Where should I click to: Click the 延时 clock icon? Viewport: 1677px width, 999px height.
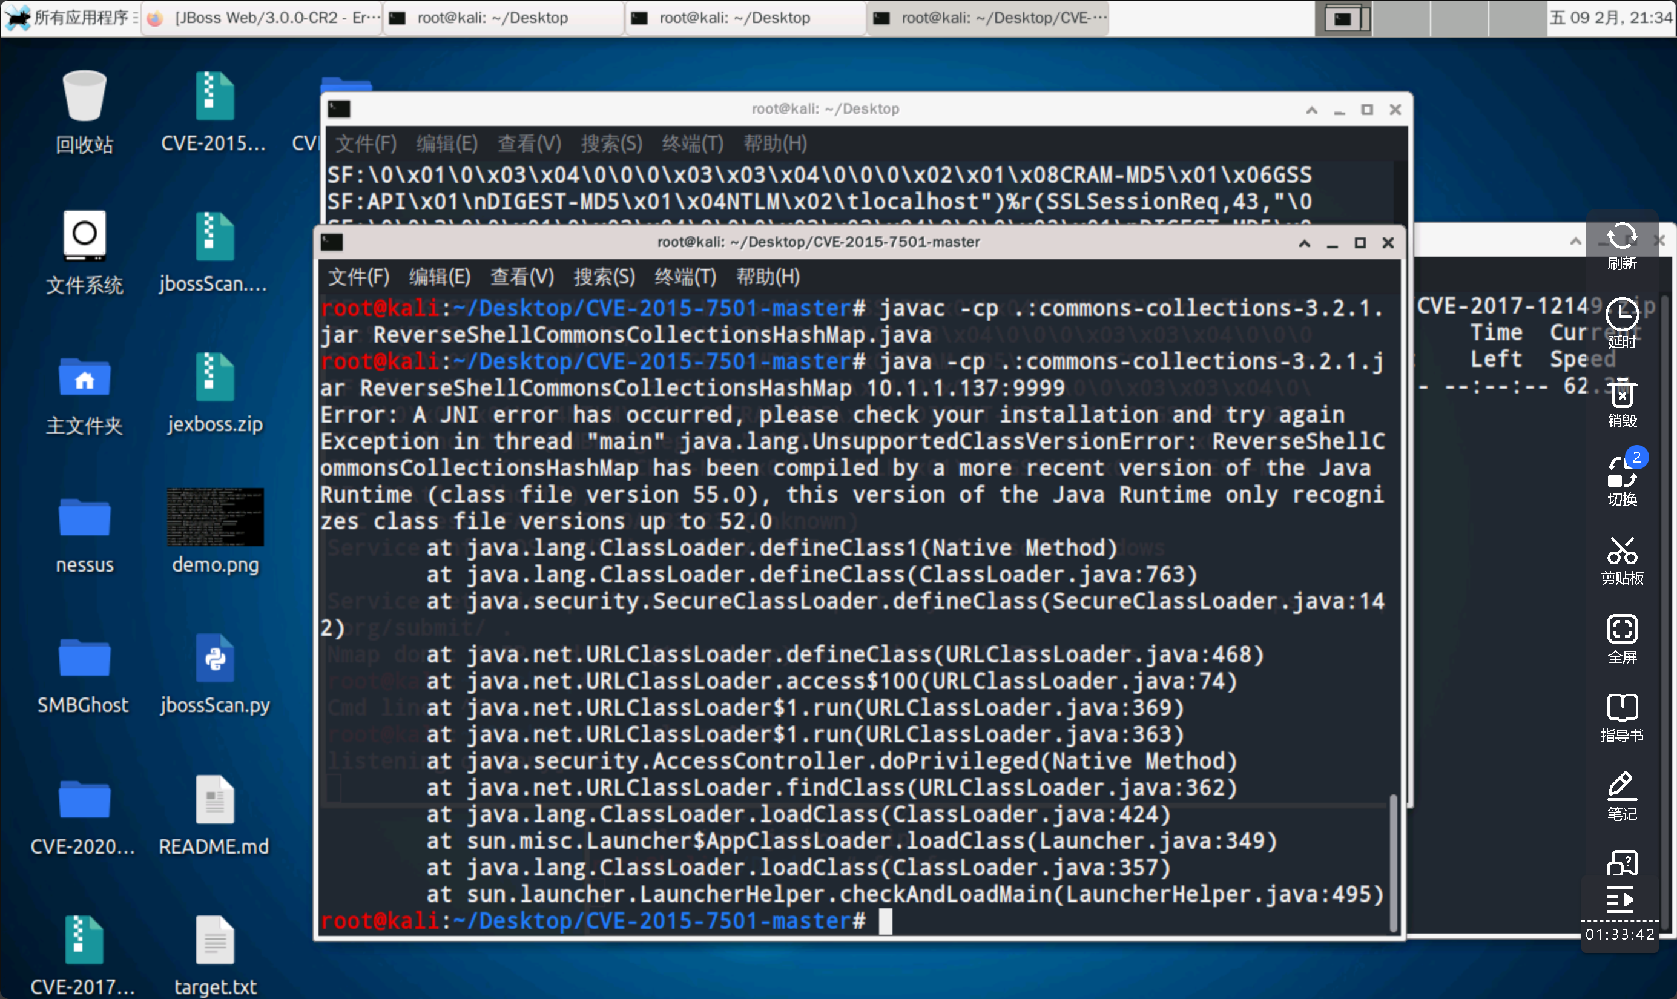pyautogui.click(x=1622, y=315)
